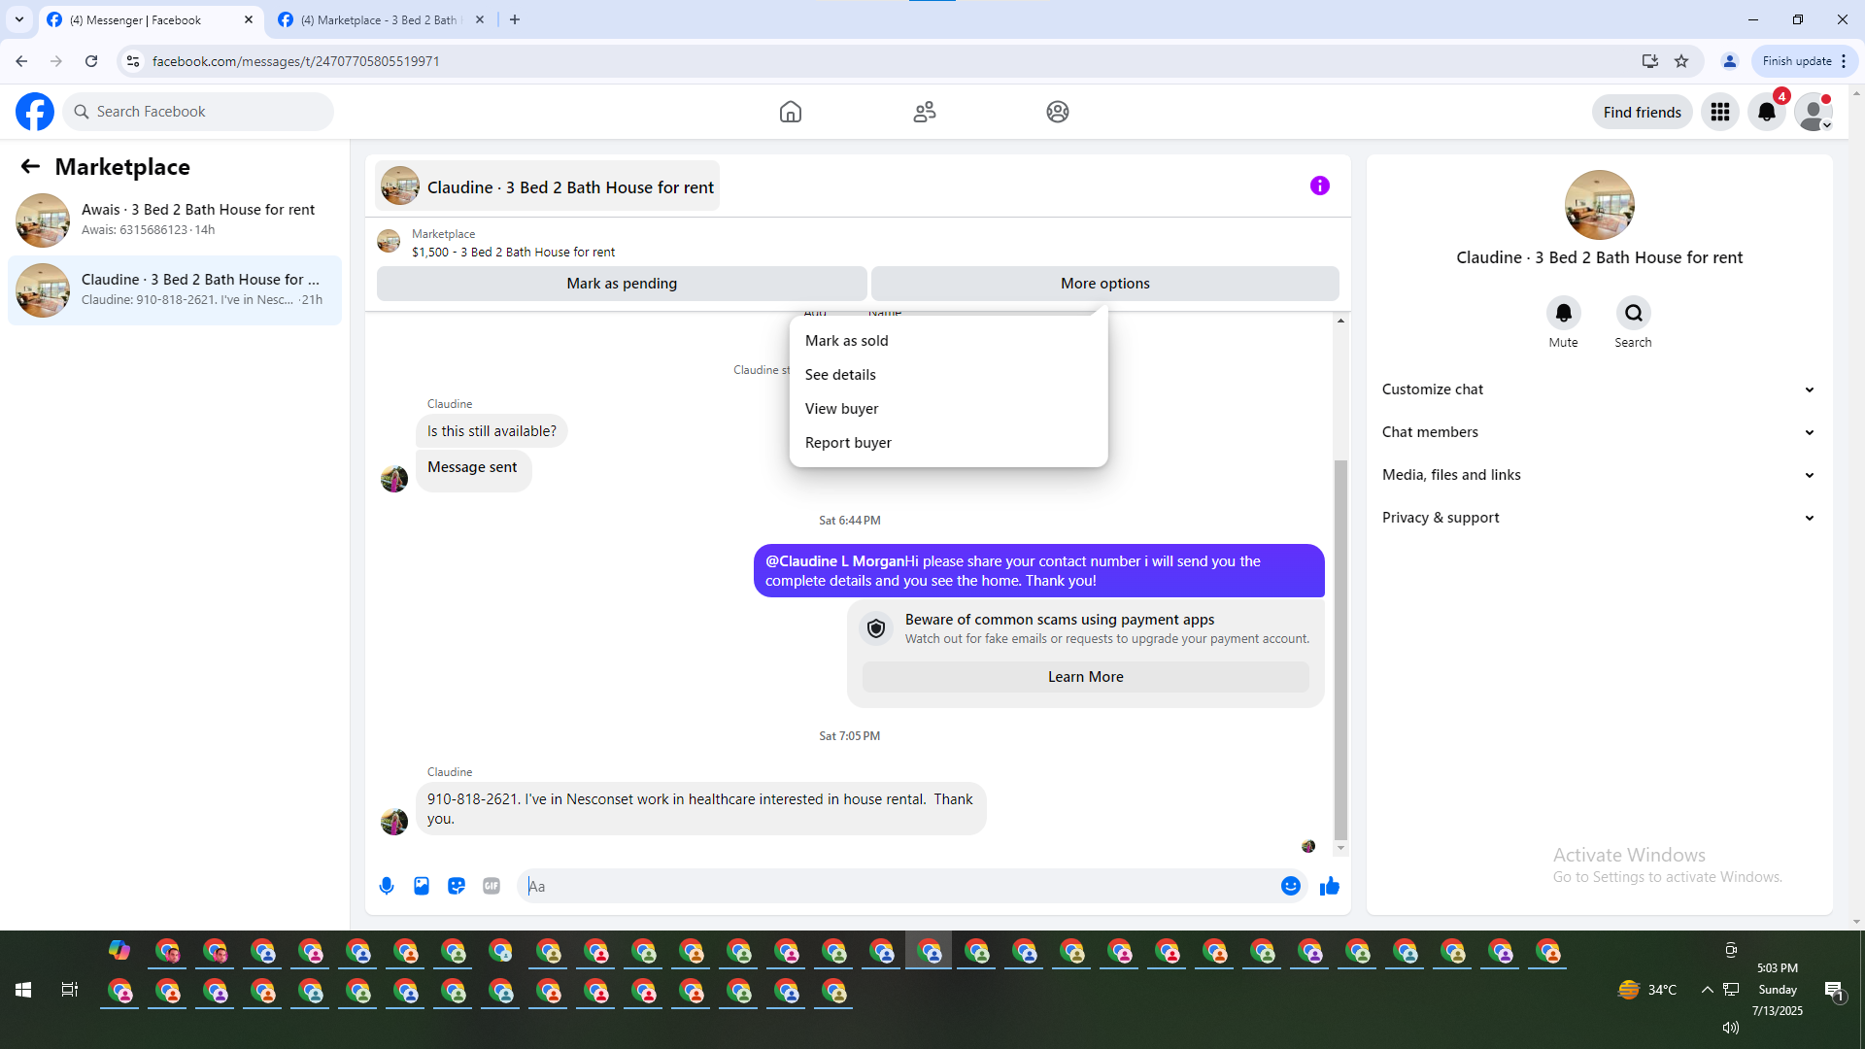Attach a photo using image icon
Image resolution: width=1865 pixels, height=1049 pixels.
pyautogui.click(x=422, y=886)
